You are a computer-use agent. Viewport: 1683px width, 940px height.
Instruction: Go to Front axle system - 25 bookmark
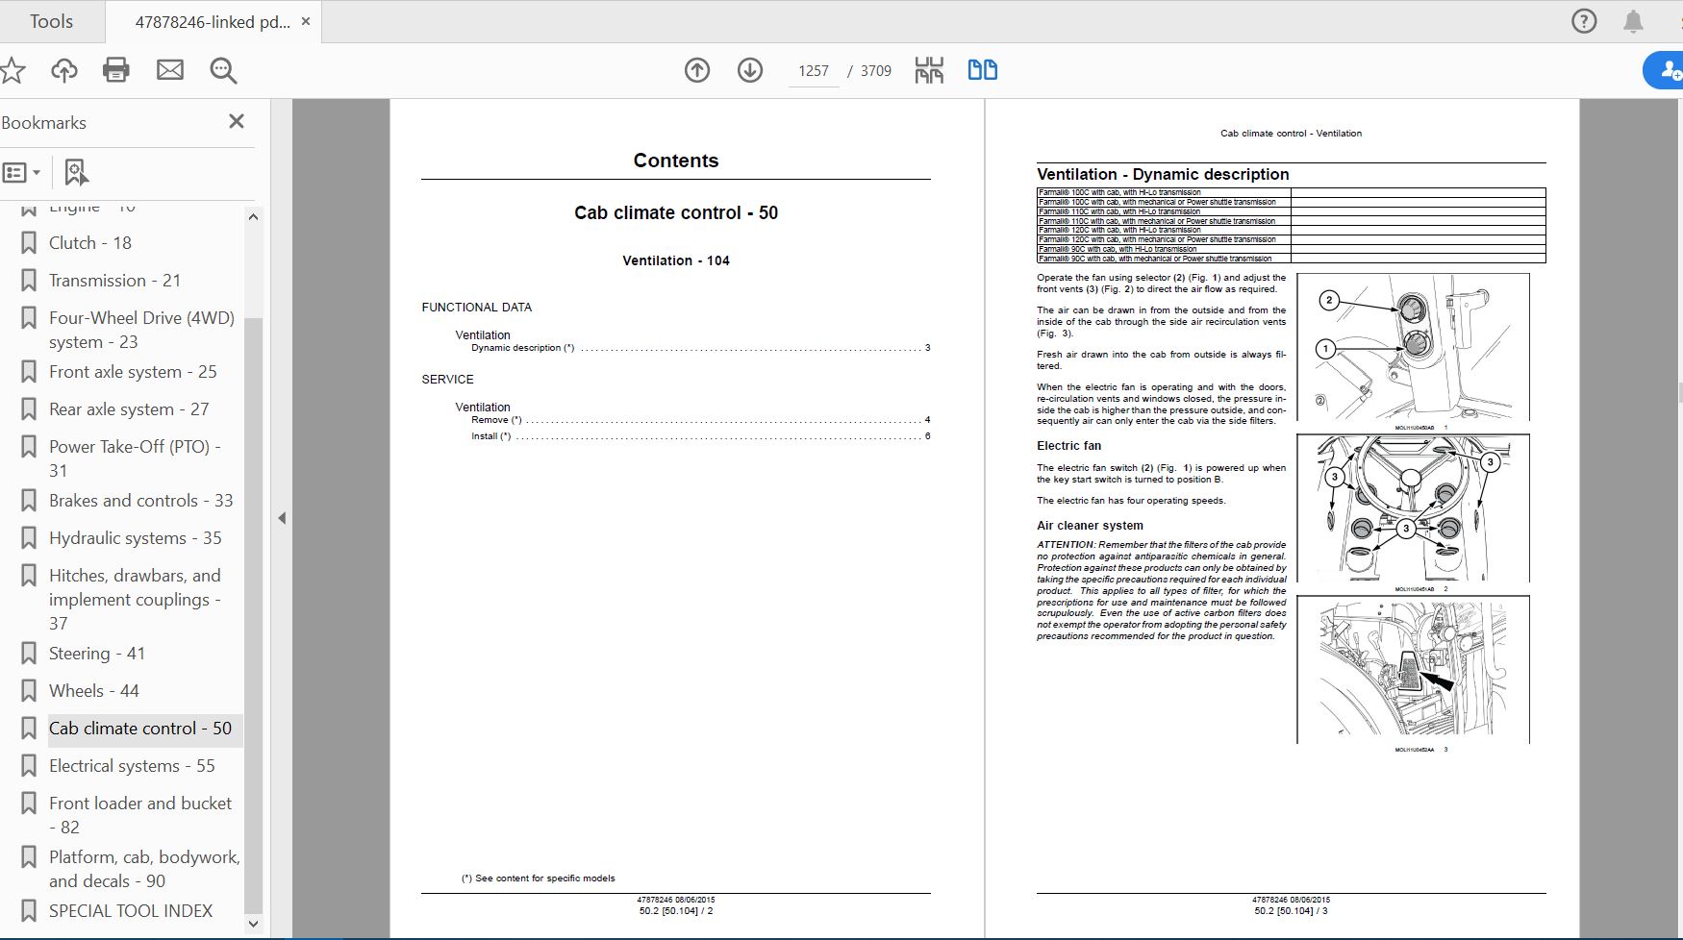(133, 372)
